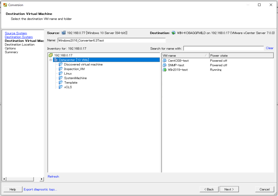The width and height of the screenshot is (278, 196).
Task: Click SNMP-test Powered off cell
Action: [219, 65]
